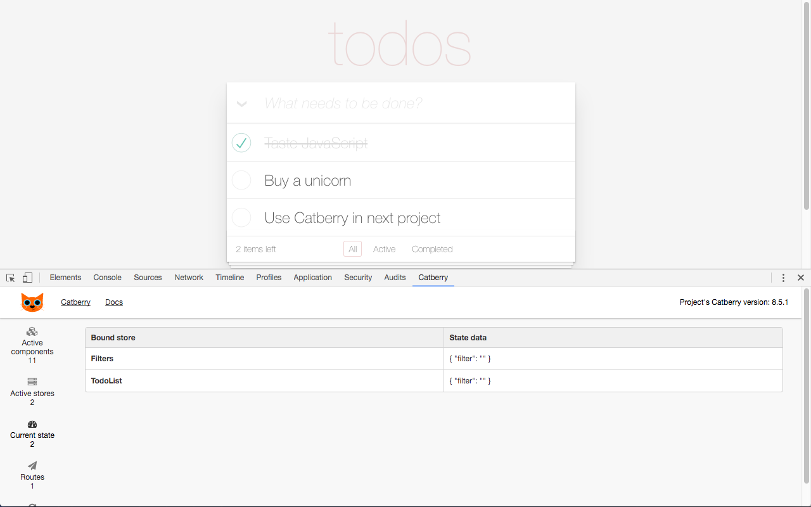Click the State data column header
Image resolution: width=811 pixels, height=507 pixels.
tap(613, 338)
